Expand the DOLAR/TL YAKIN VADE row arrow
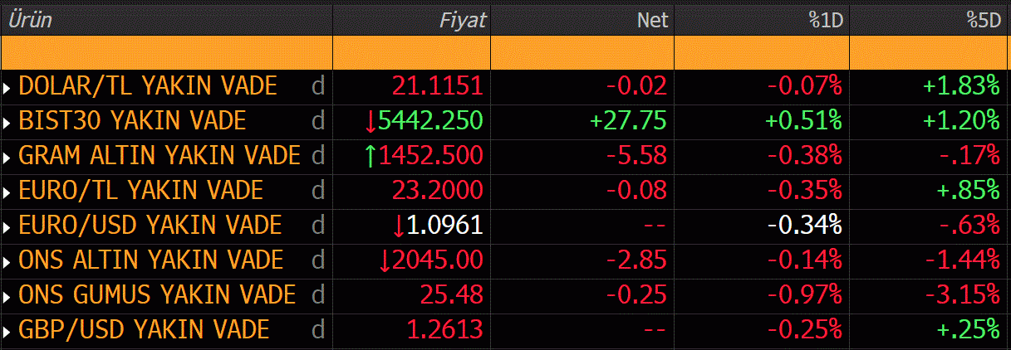 tap(7, 86)
